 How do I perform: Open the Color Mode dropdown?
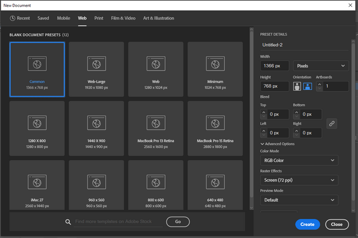pyautogui.click(x=299, y=161)
